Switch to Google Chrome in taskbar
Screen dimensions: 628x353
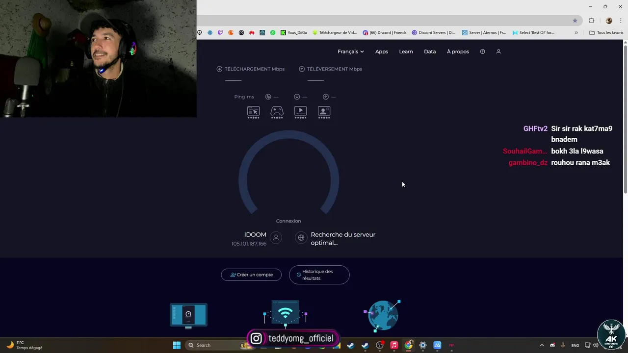[408, 345]
